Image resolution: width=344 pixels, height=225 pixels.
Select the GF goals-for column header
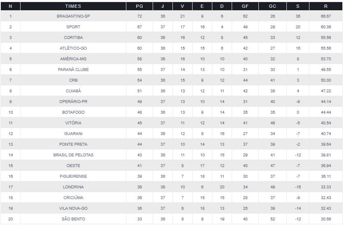coord(245,6)
